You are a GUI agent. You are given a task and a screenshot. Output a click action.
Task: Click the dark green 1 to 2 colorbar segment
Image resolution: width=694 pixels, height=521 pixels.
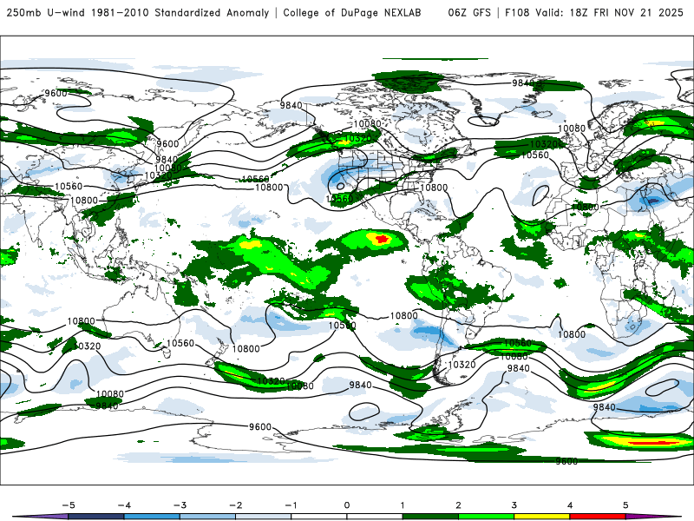(x=430, y=517)
